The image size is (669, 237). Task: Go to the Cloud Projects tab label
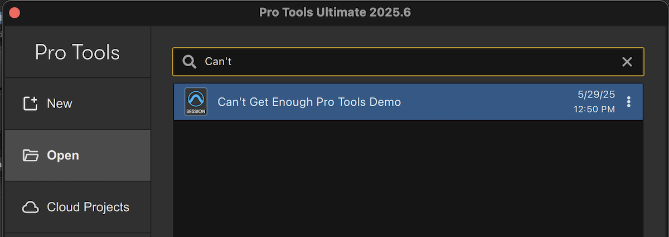tap(88, 208)
